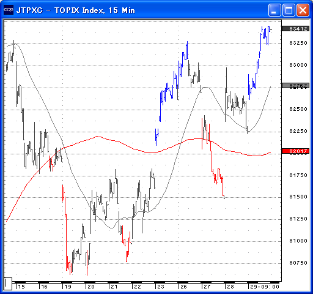The height and width of the screenshot is (294, 313).
Task: Click the 26 date marker on time axis
Action: click(183, 287)
